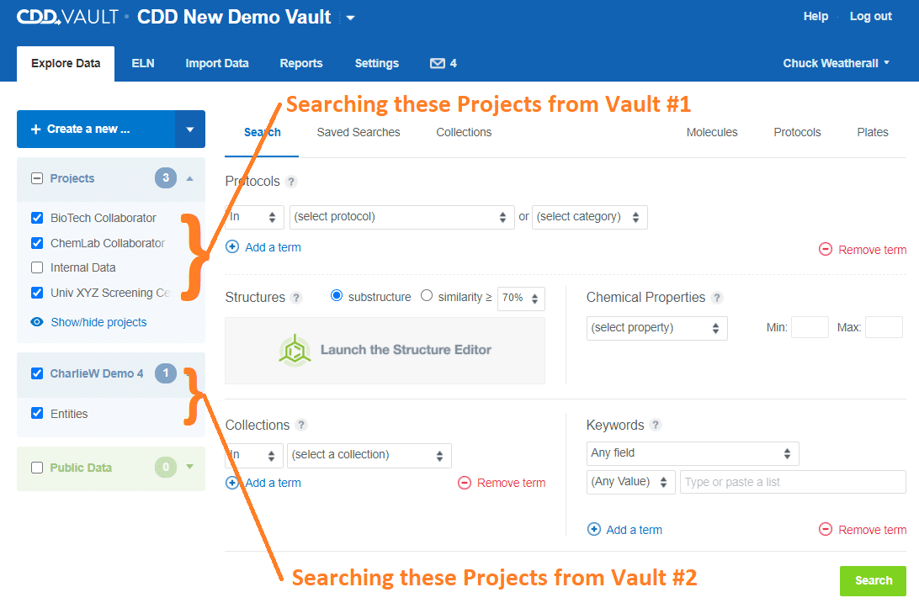Image resolution: width=919 pixels, height=603 pixels.
Task: Open the Any field keywords dropdown
Action: pos(693,453)
